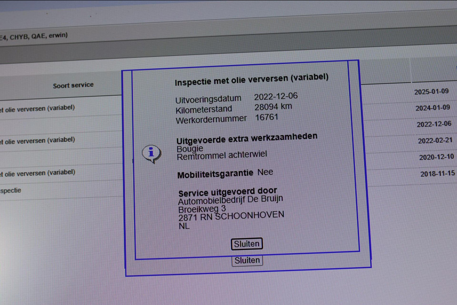Select the date 2022-12-06 in the table
Screen dimensions: 457x305
(x=434, y=124)
